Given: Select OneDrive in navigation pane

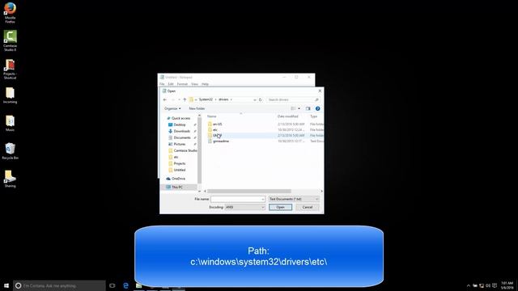Looking at the screenshot, I should point(178,179).
